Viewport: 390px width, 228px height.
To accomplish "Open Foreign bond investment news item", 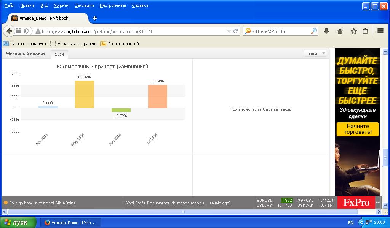I will click(x=42, y=203).
